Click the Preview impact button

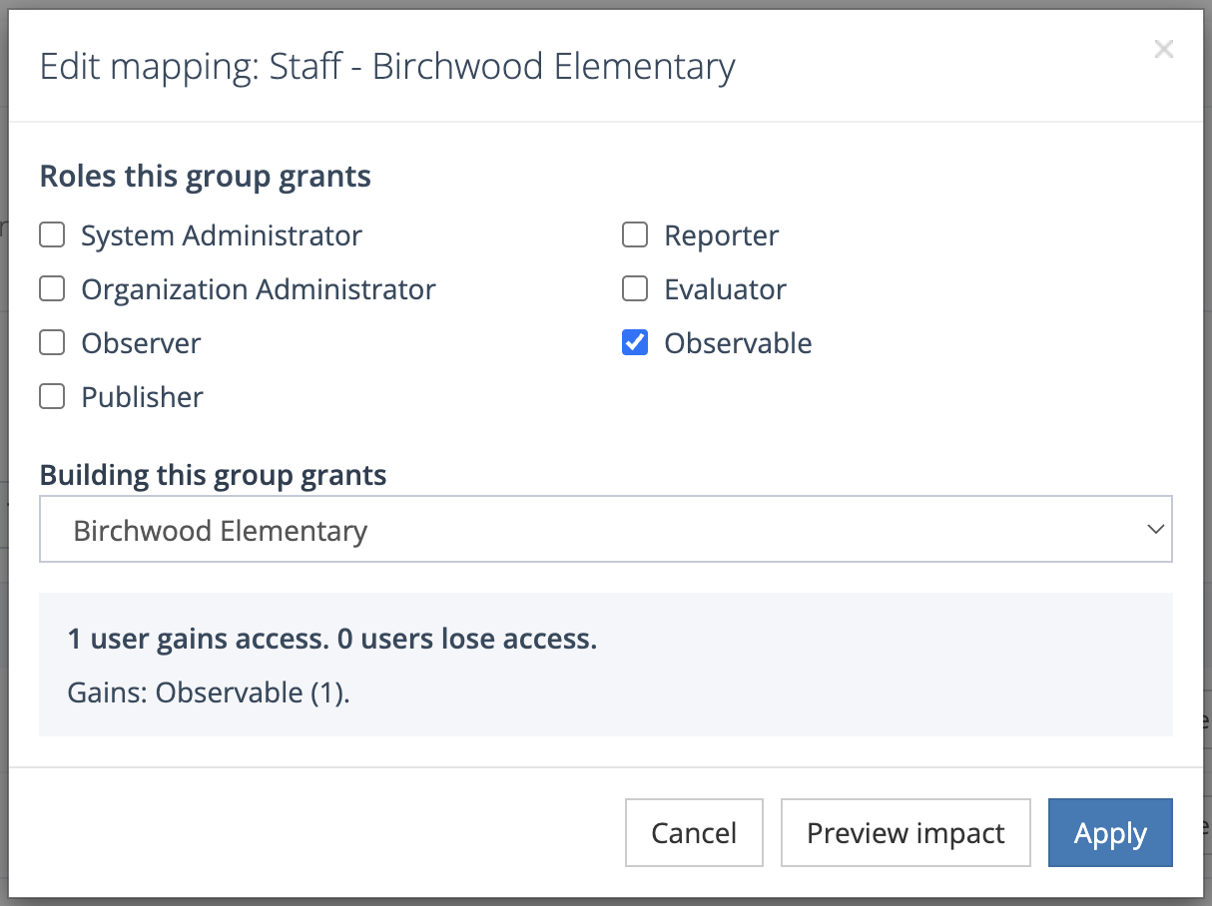(x=906, y=833)
